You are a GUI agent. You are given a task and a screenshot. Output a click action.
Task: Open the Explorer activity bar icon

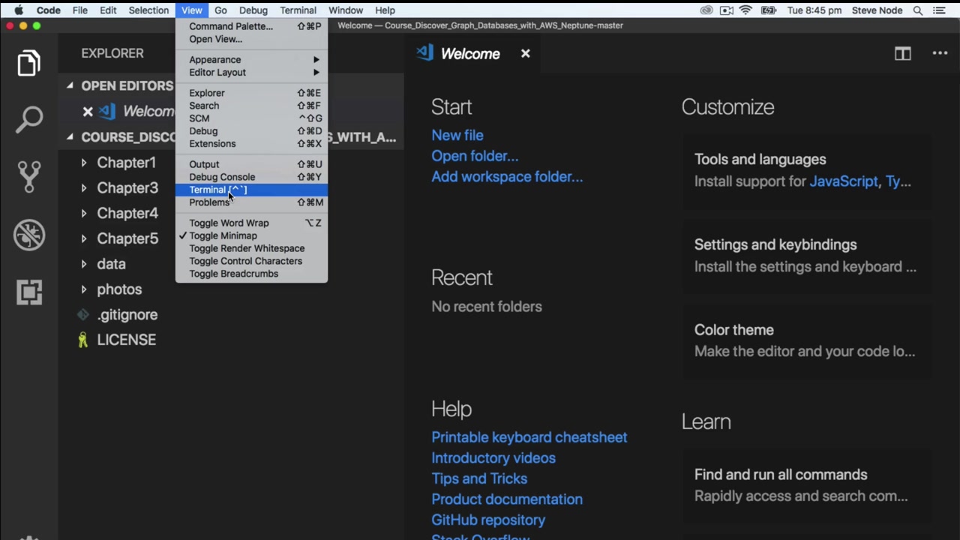tap(29, 63)
